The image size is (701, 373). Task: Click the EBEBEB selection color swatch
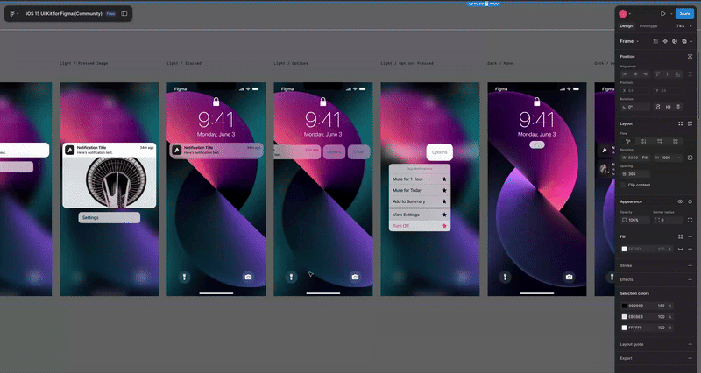(x=625, y=317)
